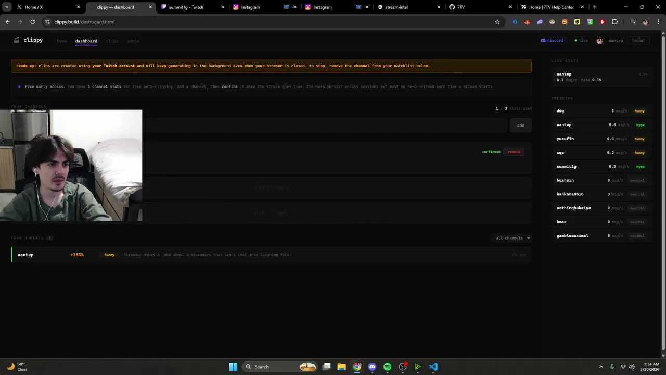Open the purple ghost extension icon

click(540, 22)
